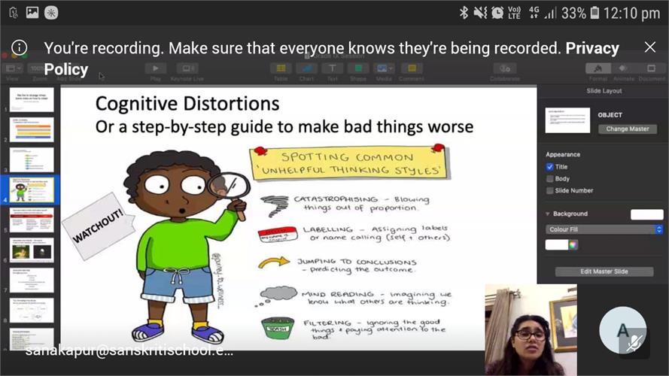The width and height of the screenshot is (669, 376).
Task: Click the green trash bin Filtering icon
Action: click(278, 329)
